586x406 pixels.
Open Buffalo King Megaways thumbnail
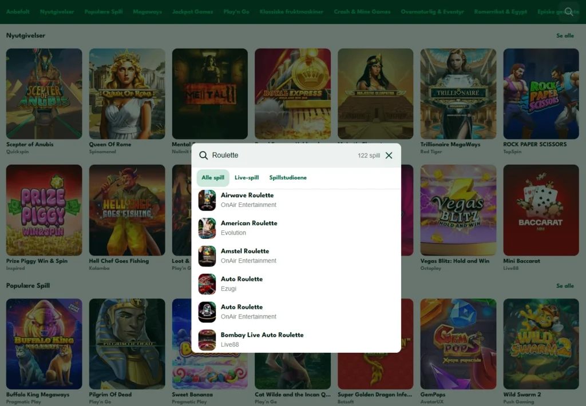[x=44, y=344]
